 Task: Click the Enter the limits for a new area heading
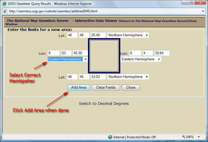tap(40, 30)
